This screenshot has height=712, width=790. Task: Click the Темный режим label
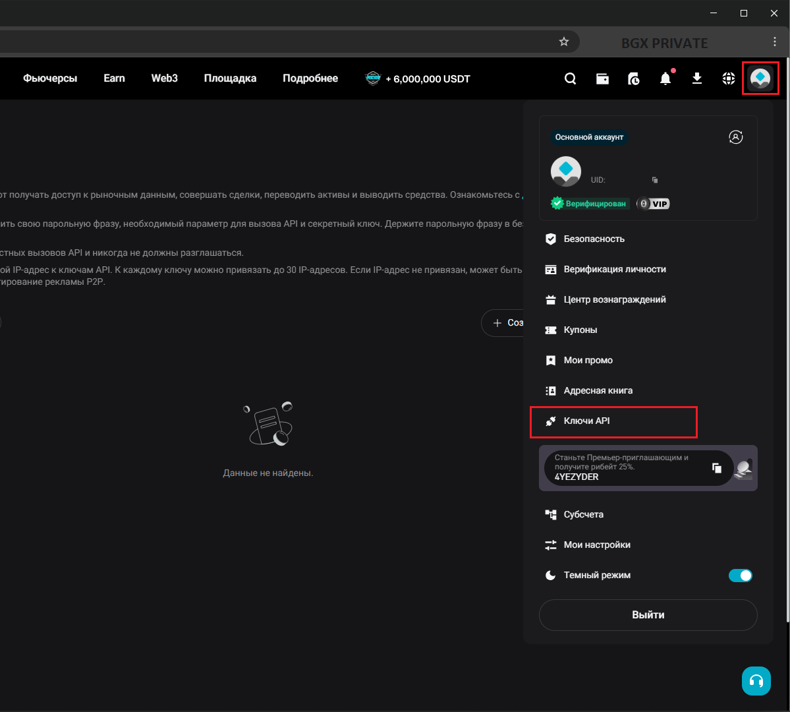(x=597, y=576)
